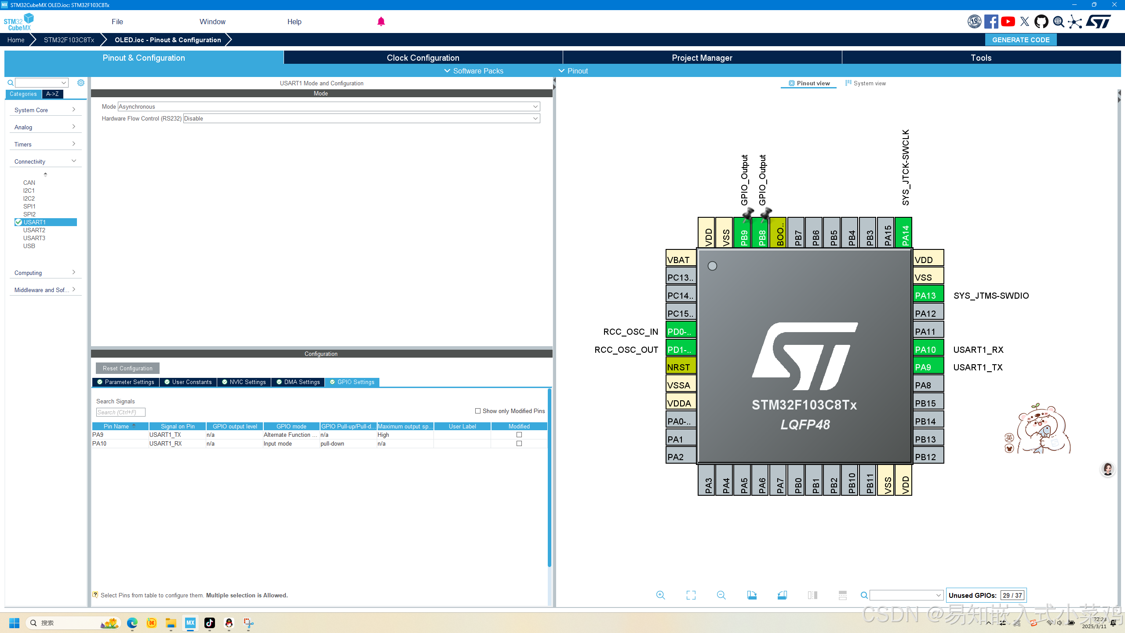Click the Search Signals input field
The height and width of the screenshot is (633, 1125).
(120, 412)
